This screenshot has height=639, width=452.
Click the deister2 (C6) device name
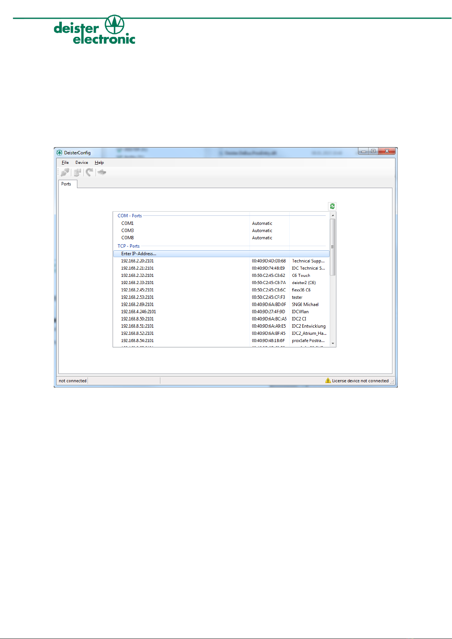tap(304, 283)
